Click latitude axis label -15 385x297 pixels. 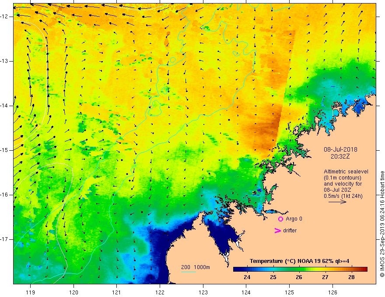[x=4, y=150]
